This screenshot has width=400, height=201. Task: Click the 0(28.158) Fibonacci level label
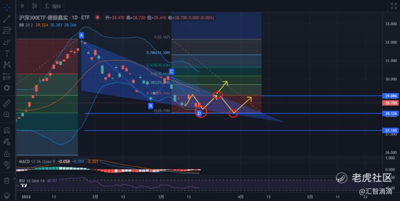[x=162, y=111]
